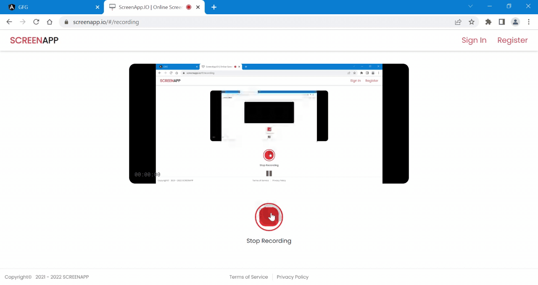
Task: Open the Terms of Service link
Action: [x=248, y=277]
